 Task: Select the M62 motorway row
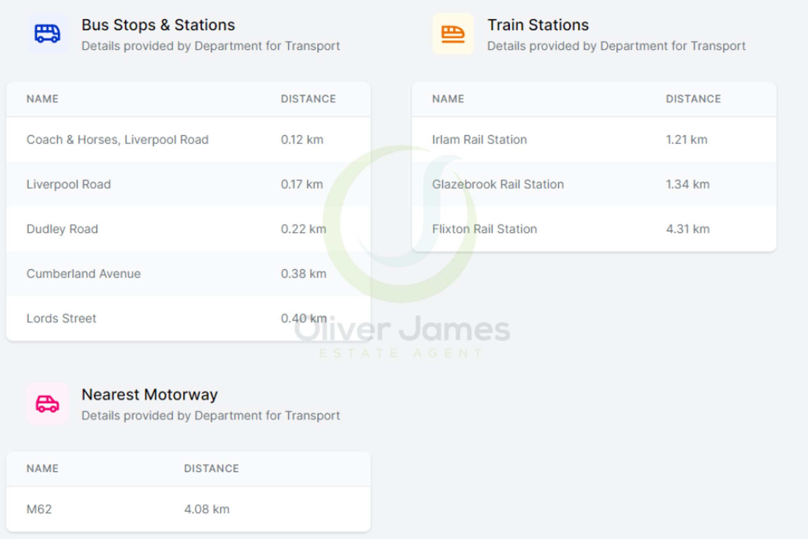39,509
